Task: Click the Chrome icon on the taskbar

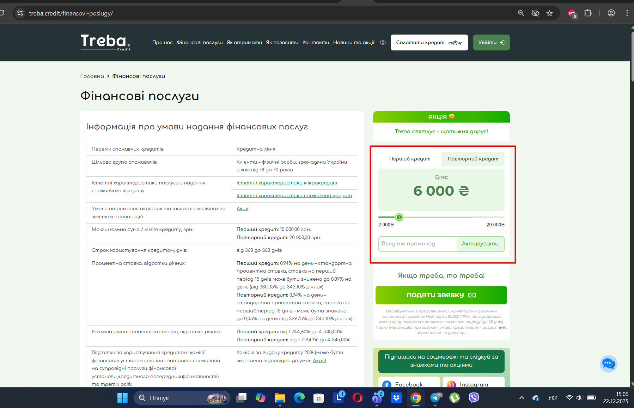Action: pos(416,398)
